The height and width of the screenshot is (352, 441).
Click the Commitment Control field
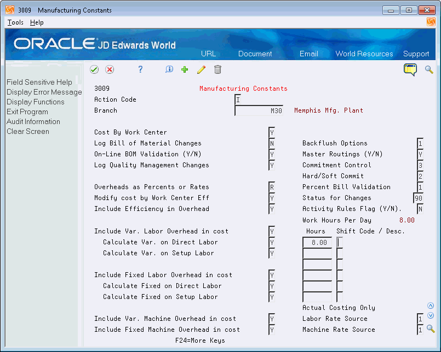[x=420, y=165]
